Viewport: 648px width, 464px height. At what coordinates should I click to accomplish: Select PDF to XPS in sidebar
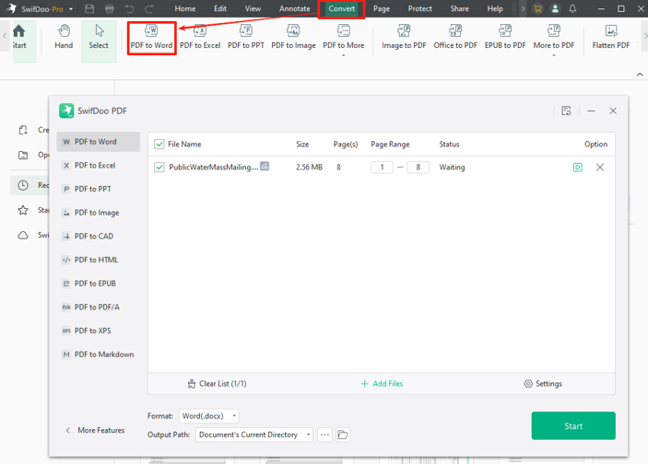(x=99, y=331)
